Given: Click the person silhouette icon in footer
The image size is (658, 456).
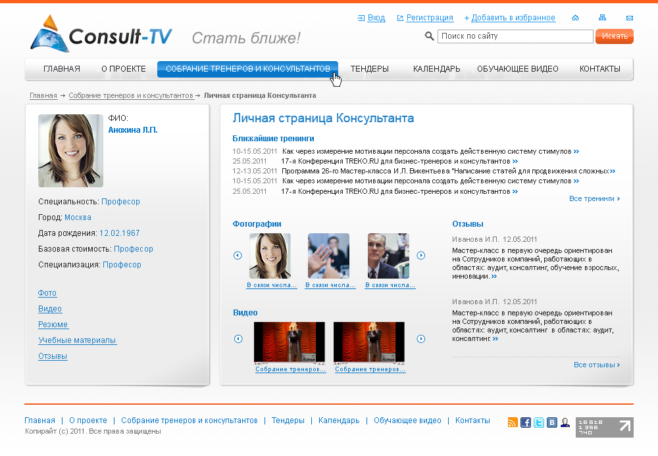Looking at the screenshot, I should pos(565,422).
